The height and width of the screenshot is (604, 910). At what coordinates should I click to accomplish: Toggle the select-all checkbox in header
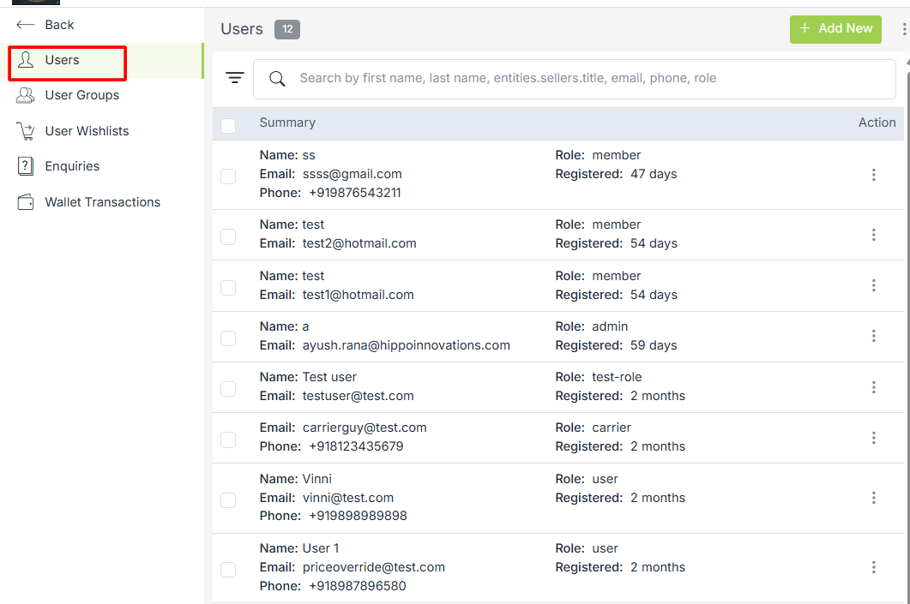point(228,126)
